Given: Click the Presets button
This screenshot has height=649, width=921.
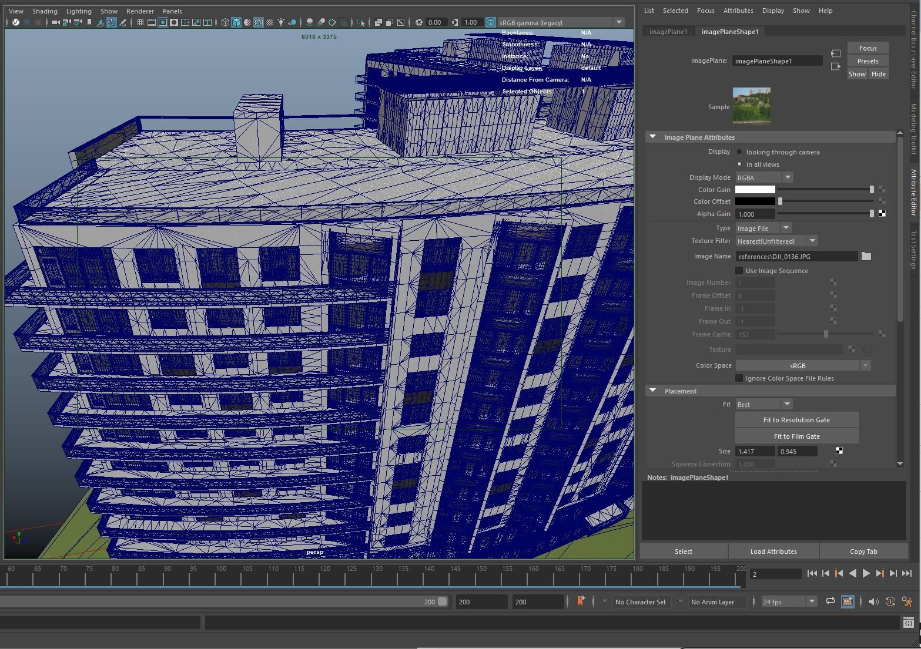Looking at the screenshot, I should pyautogui.click(x=868, y=61).
